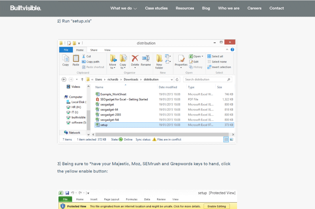Select Videos in navigation pane

(73, 87)
